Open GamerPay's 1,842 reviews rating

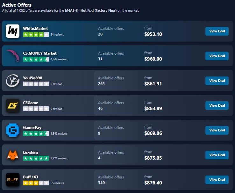(36, 133)
